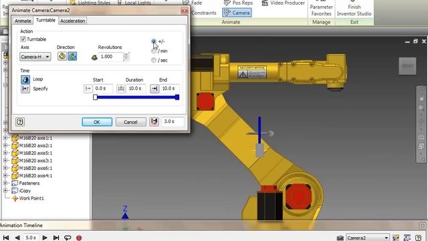
Task: Click the Revolutions camera icon
Action: (x=94, y=57)
